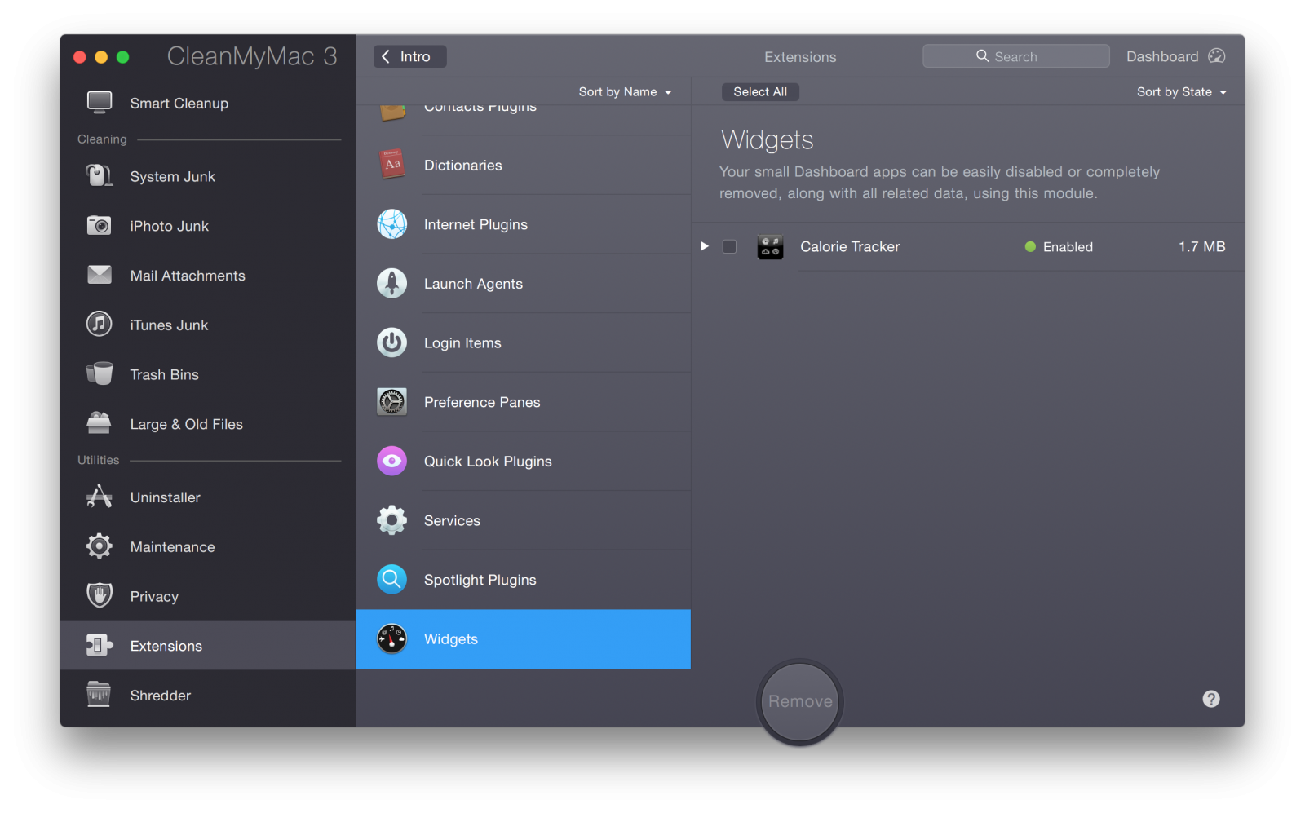The image size is (1305, 813).
Task: Open Uninstaller module
Action: tap(208, 497)
